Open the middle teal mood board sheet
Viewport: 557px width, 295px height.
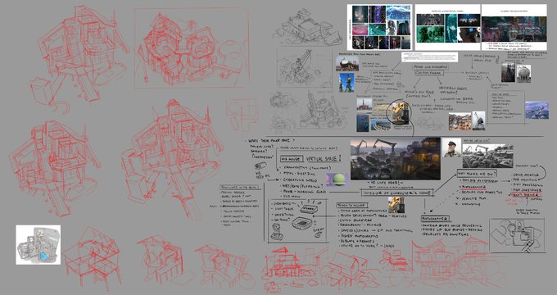pos(447,27)
